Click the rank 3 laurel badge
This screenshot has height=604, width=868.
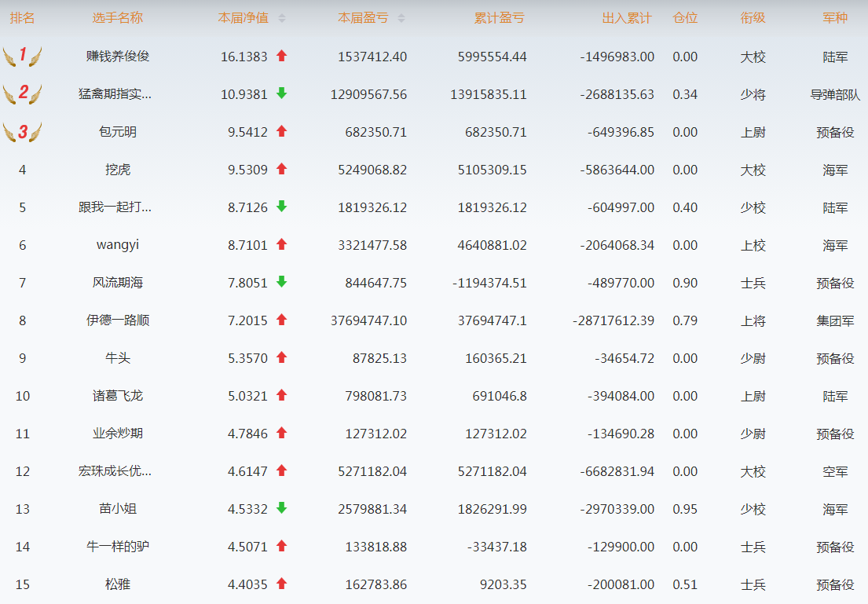[22, 132]
